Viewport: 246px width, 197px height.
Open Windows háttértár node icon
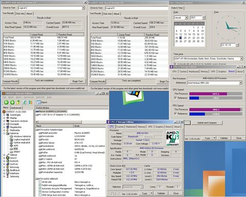pos(11,136)
